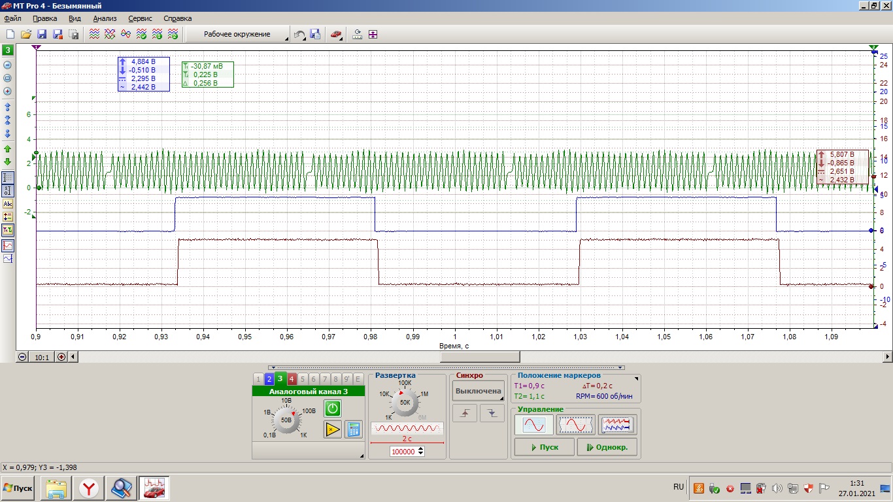
Task: Expand the analog channel 3 panel corner arrow
Action: click(x=362, y=456)
